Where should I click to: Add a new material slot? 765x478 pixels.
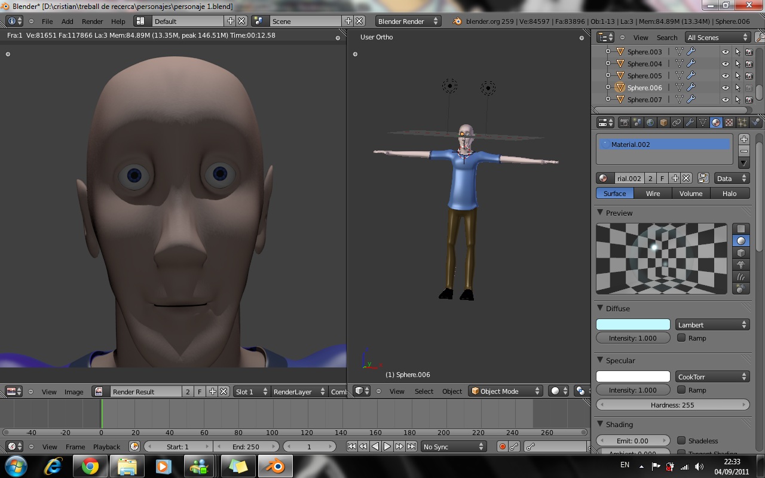click(744, 139)
